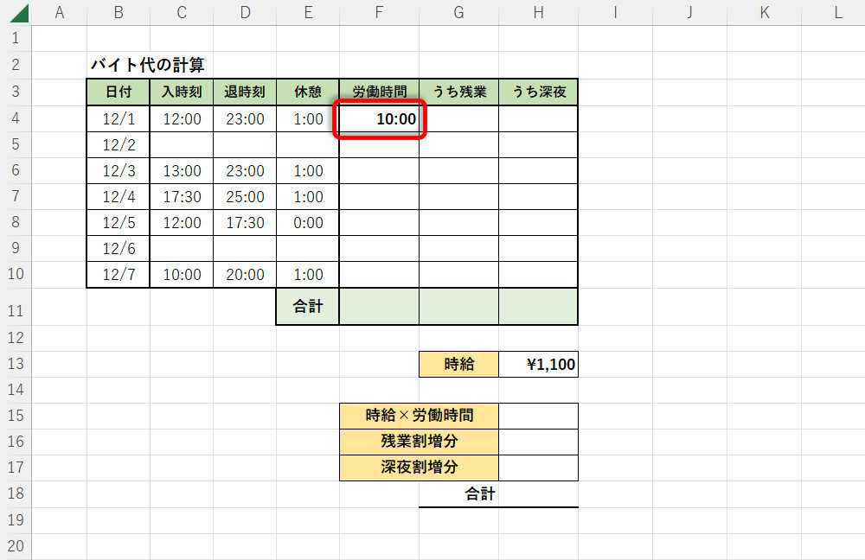The width and height of the screenshot is (865, 560).
Task: Click the うち深夜 header cell
Action: pos(538,92)
